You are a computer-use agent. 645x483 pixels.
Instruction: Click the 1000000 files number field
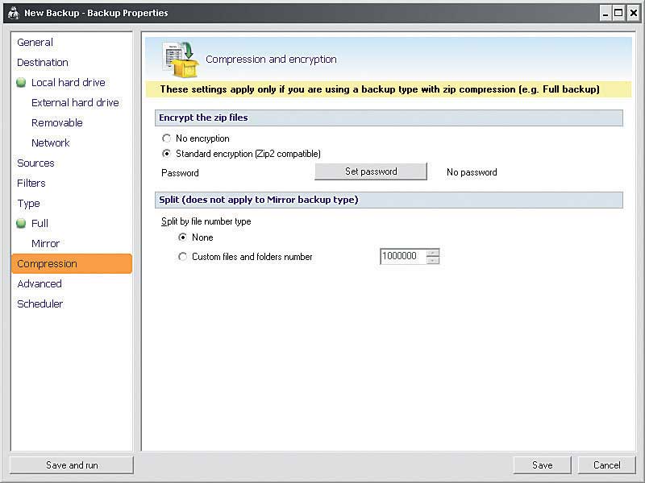pos(403,256)
